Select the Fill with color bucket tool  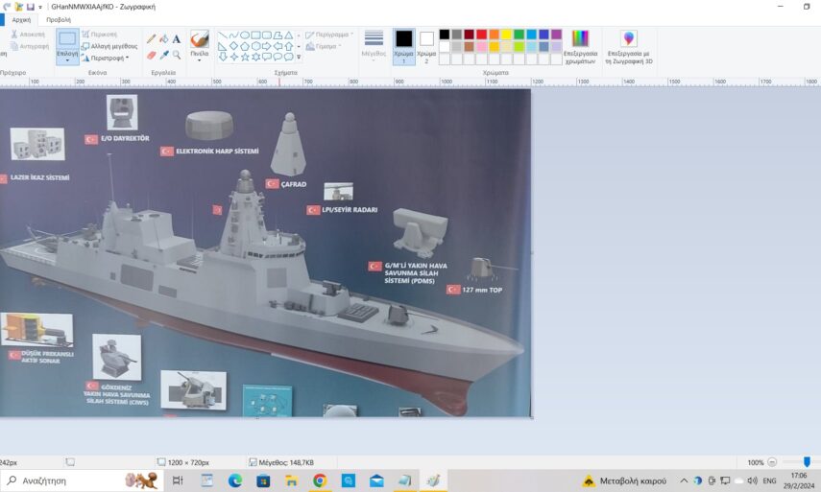click(x=163, y=39)
